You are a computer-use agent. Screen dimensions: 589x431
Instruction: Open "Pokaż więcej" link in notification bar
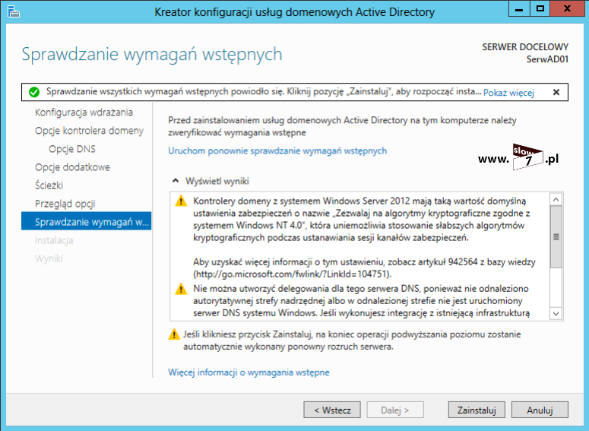[x=508, y=93]
